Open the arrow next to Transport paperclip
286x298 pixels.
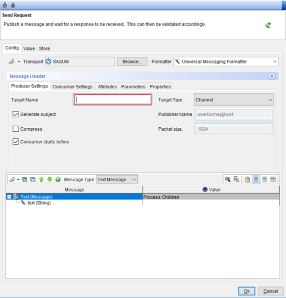pos(19,61)
